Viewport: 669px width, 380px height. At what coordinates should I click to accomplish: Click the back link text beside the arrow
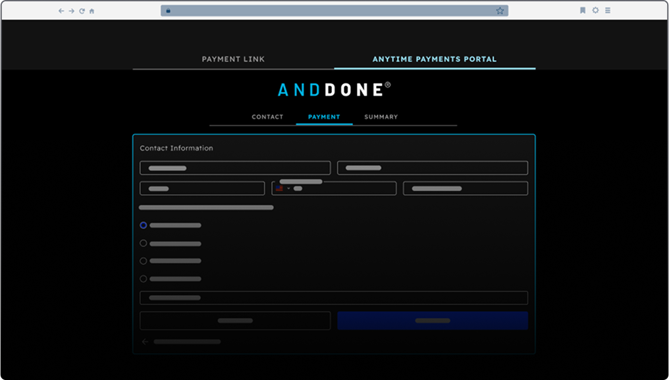[x=187, y=342]
